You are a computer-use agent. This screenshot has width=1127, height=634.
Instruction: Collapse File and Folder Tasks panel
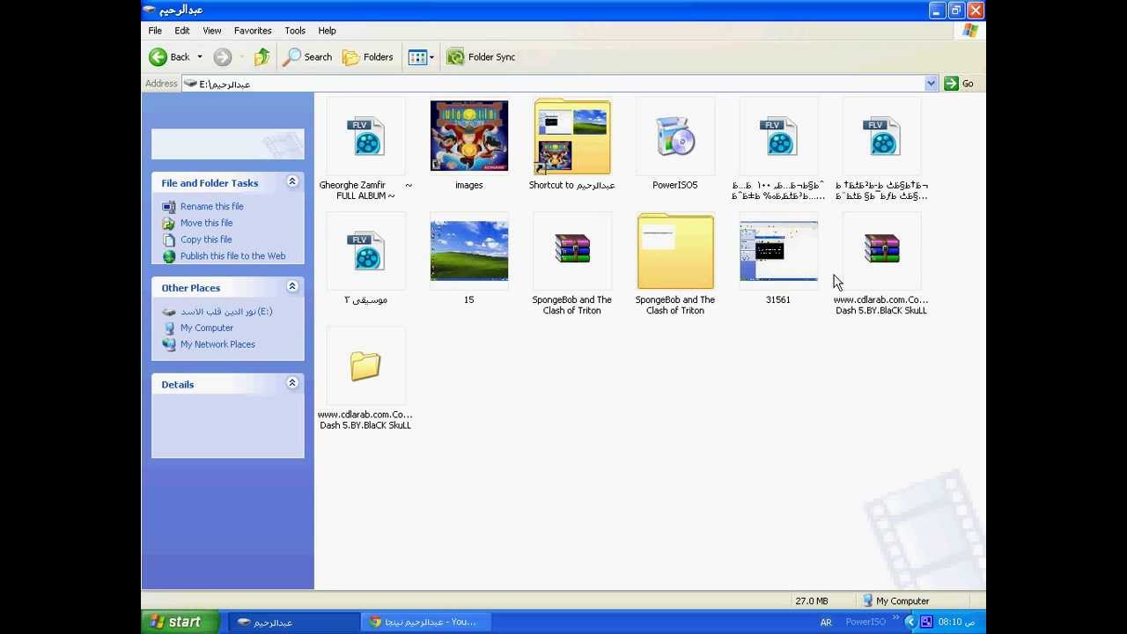[292, 182]
